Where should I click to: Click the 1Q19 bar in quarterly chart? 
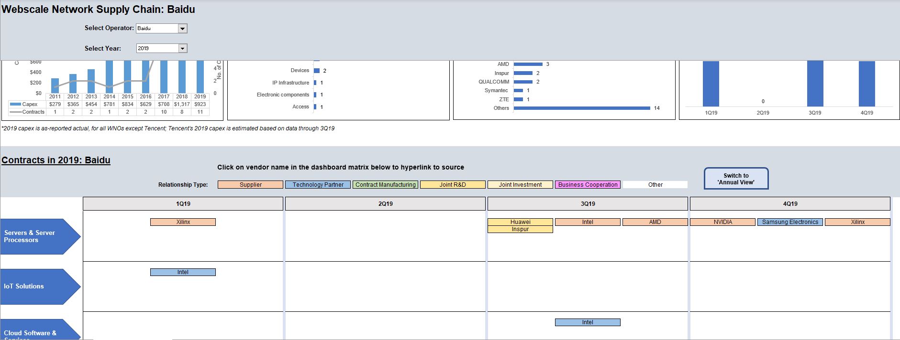pyautogui.click(x=711, y=84)
